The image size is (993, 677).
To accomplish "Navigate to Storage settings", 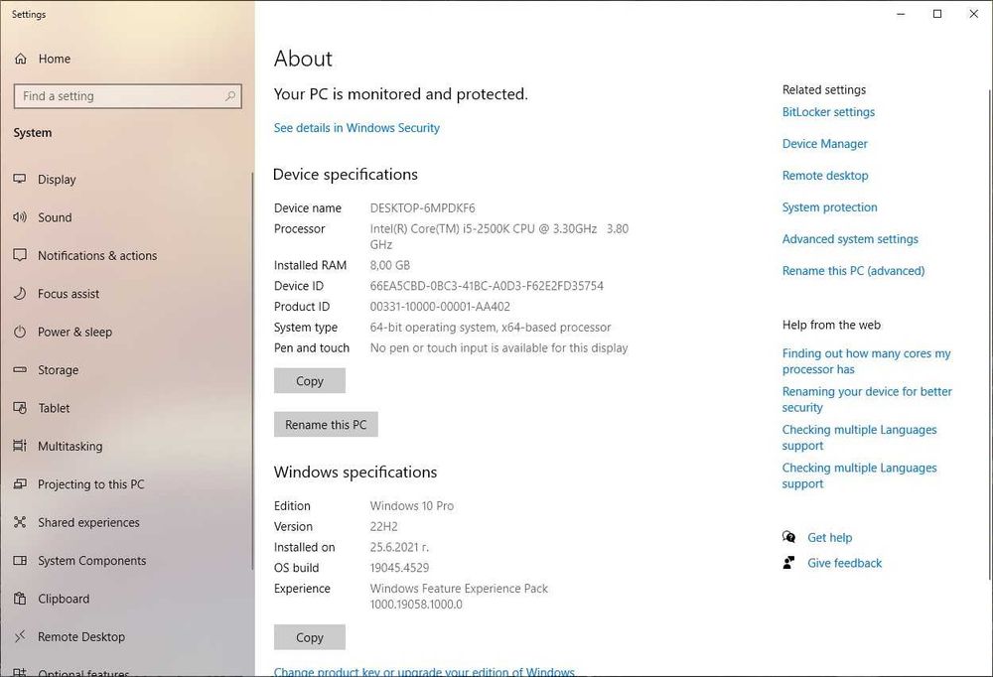I will (127, 370).
